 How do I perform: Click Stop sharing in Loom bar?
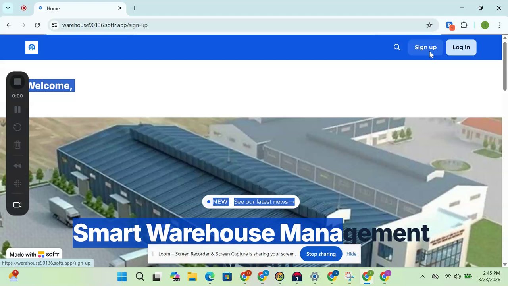point(321,254)
